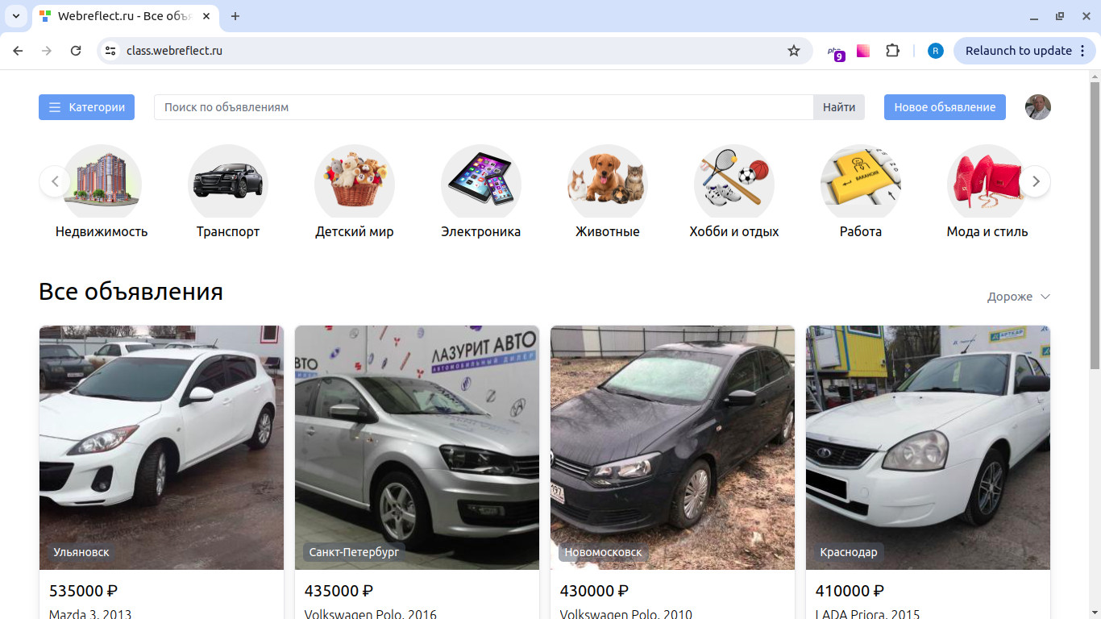
Task: Open the Mazda 3, 2013 listing title
Action: pos(90,614)
